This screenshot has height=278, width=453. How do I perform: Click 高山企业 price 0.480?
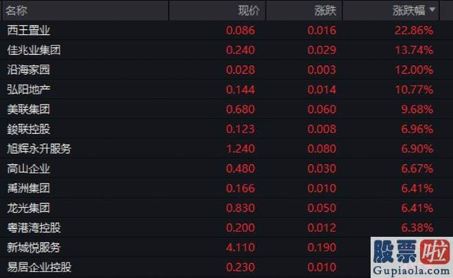point(240,168)
